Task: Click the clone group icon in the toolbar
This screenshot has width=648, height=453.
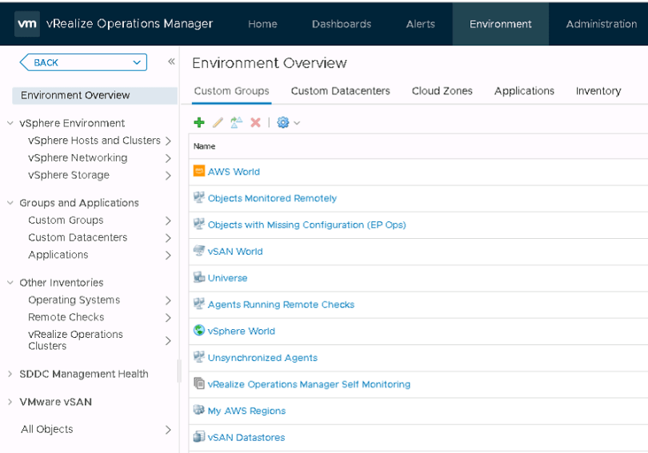Action: click(236, 122)
